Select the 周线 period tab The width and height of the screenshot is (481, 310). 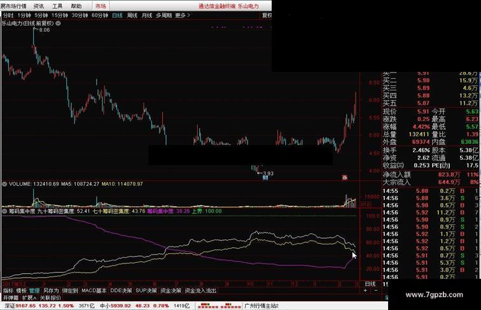coord(132,15)
